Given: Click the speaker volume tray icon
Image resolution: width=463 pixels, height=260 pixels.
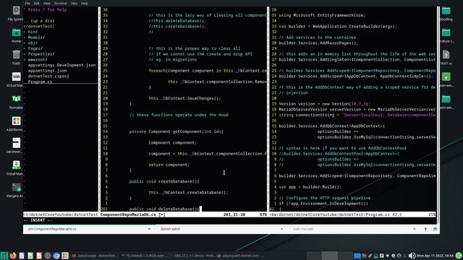Looking at the screenshot, I should 412,256.
